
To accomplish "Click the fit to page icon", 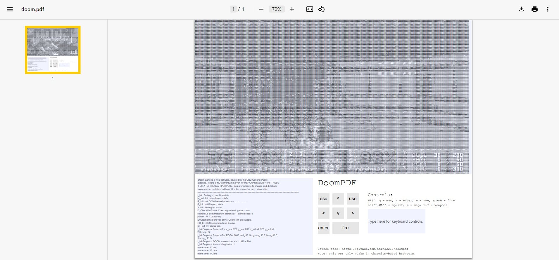I will [310, 9].
